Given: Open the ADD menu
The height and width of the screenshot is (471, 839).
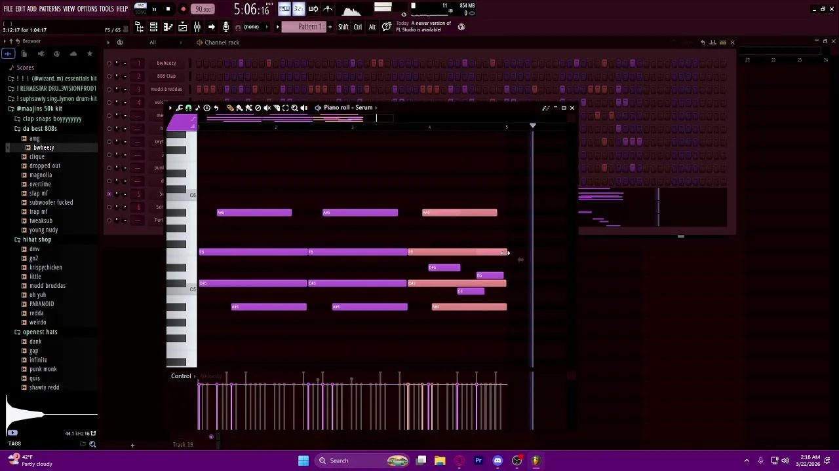Looking at the screenshot, I should click(31, 9).
